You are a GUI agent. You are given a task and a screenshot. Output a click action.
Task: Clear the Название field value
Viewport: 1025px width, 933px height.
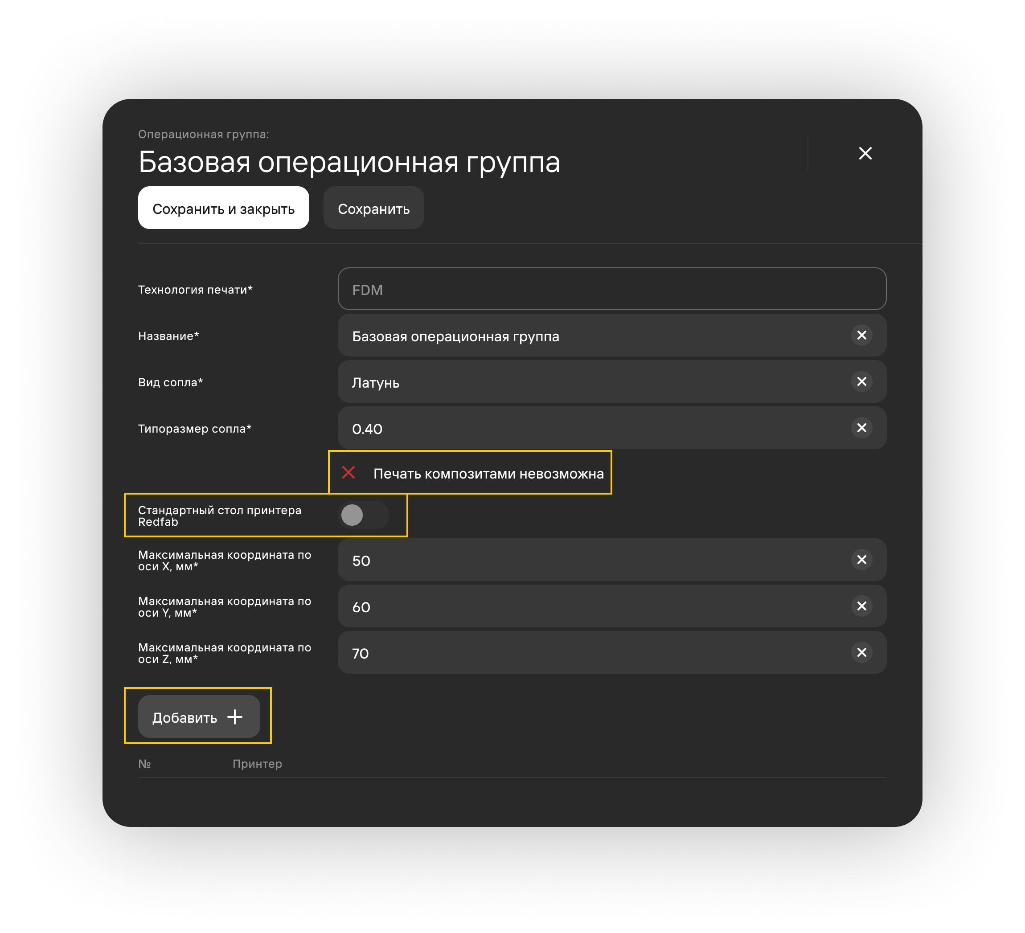click(x=861, y=335)
